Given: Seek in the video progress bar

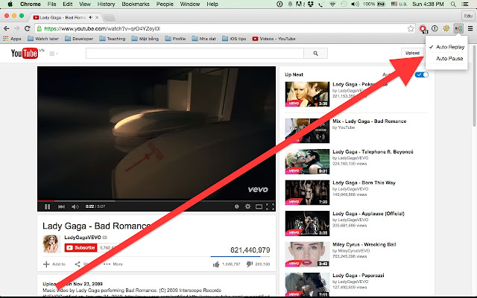Looking at the screenshot, I should point(157,200).
